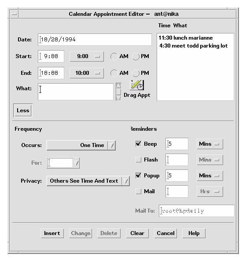246x261 pixels.
Task: Select the 11:30 lunch marianne appointment
Action: coord(186,38)
